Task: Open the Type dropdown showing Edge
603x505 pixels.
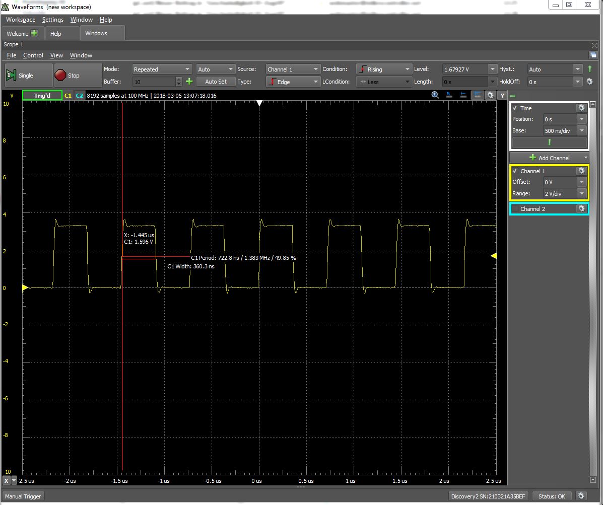Action: 292,82
